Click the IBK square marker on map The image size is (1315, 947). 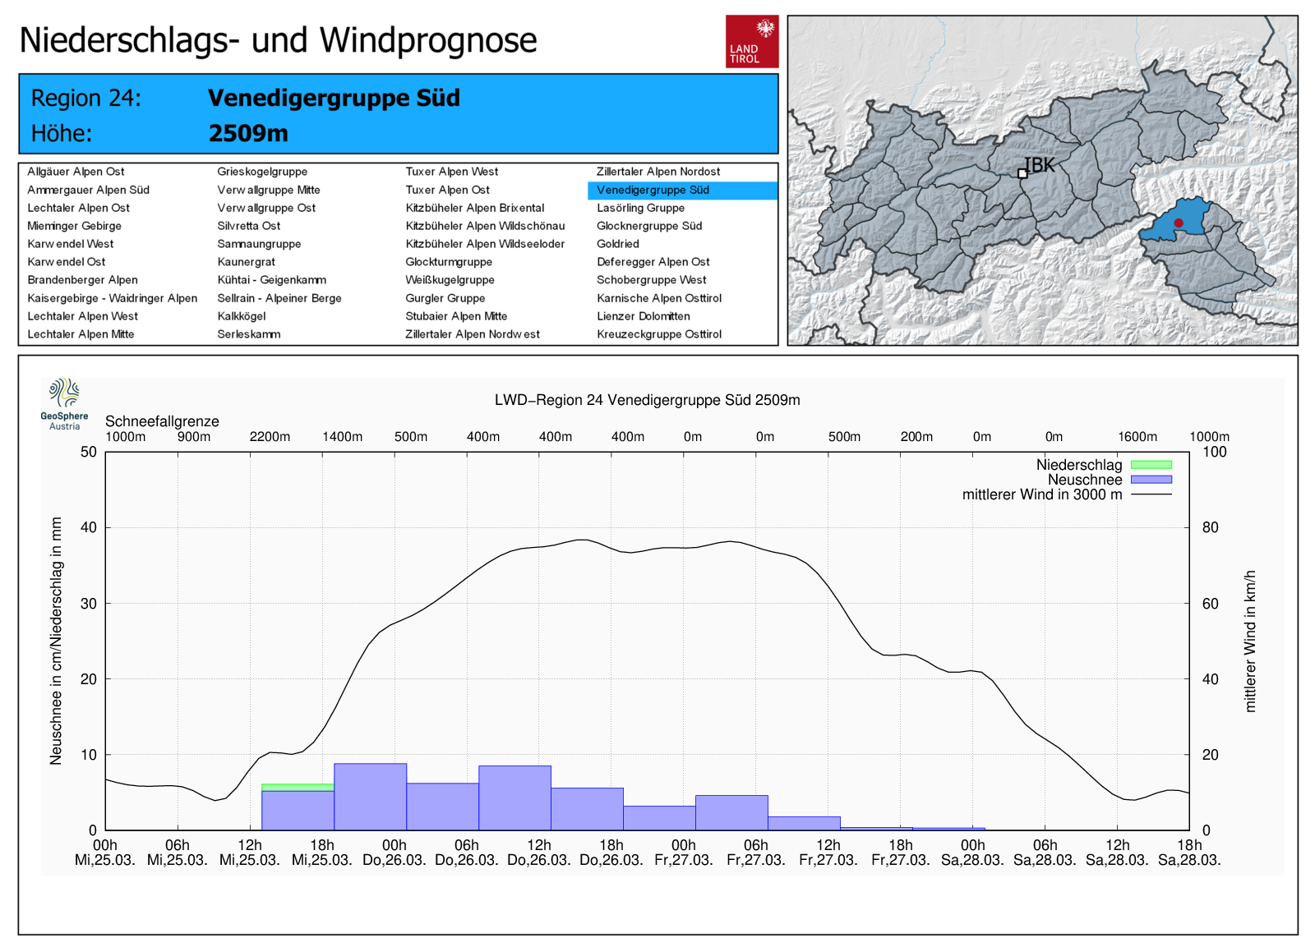tap(1022, 173)
